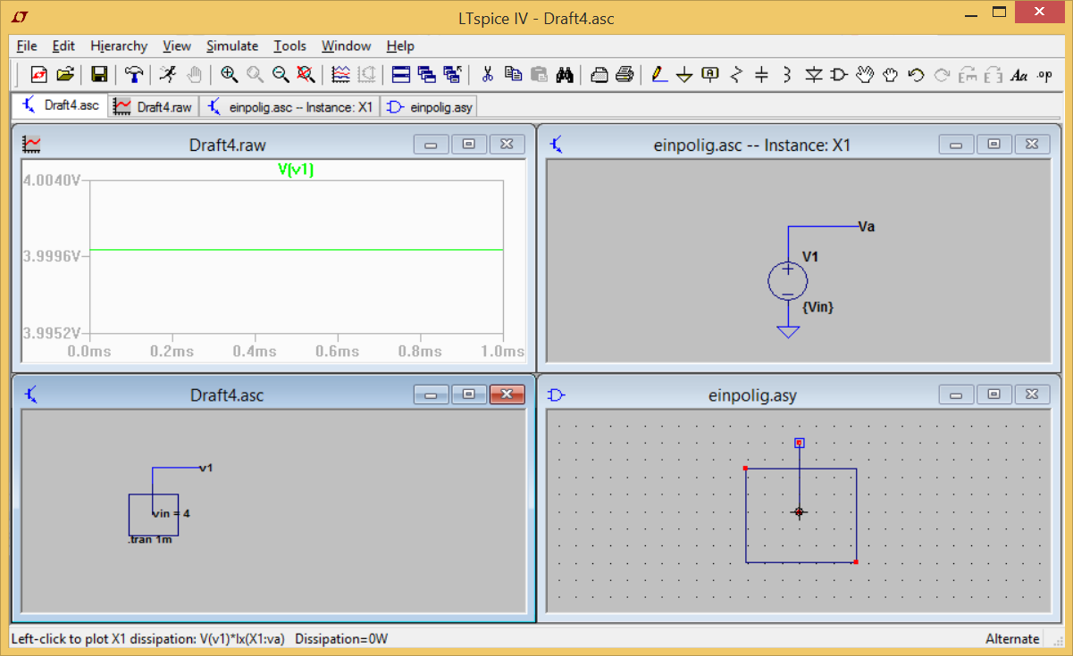Select the Text Aa tool
Image resolution: width=1073 pixels, height=656 pixels.
pyautogui.click(x=1019, y=75)
